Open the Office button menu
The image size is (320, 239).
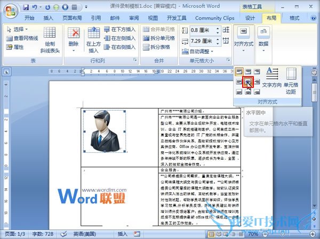coord(11,11)
